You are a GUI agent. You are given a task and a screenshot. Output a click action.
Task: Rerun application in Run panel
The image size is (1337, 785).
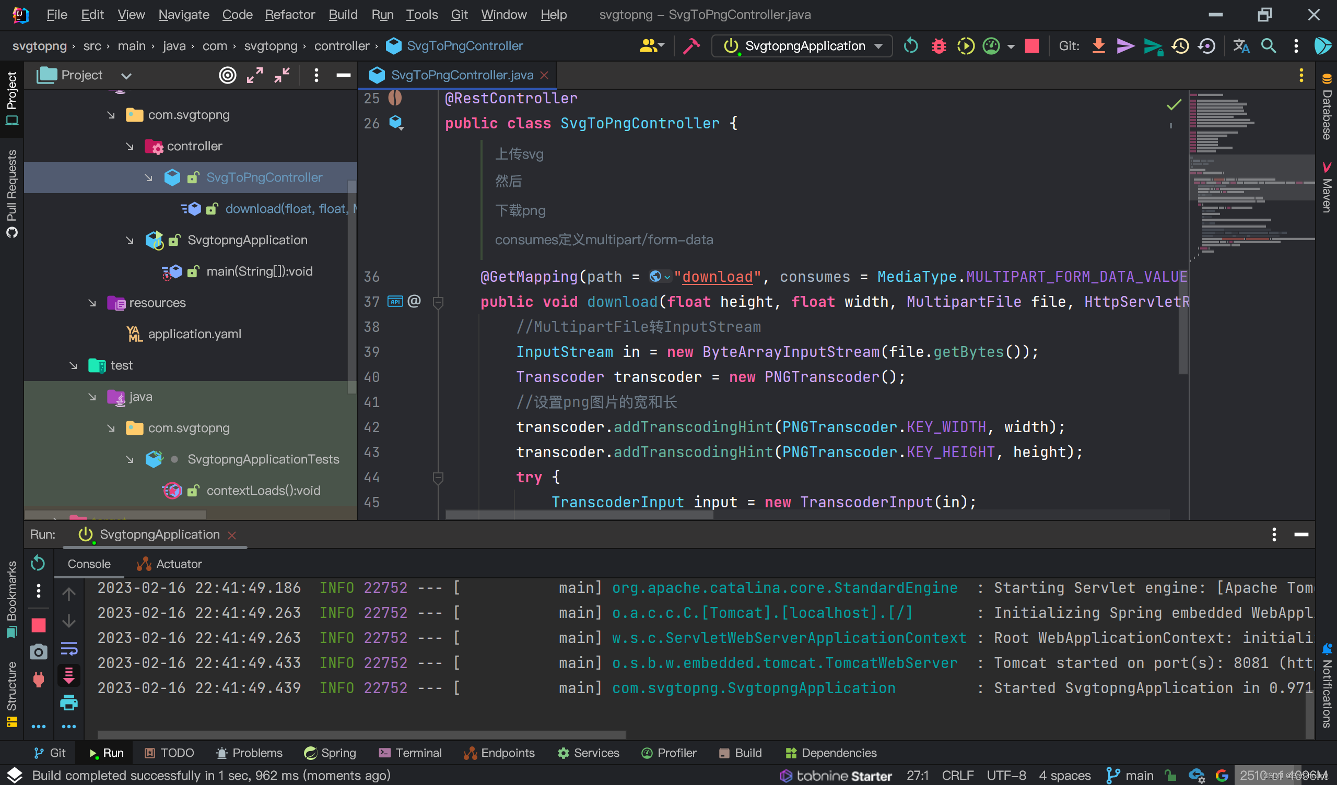38,563
